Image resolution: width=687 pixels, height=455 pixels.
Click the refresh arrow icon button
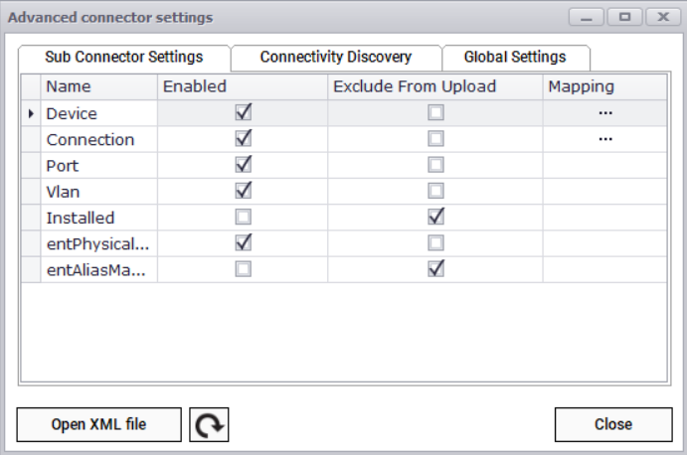point(209,425)
